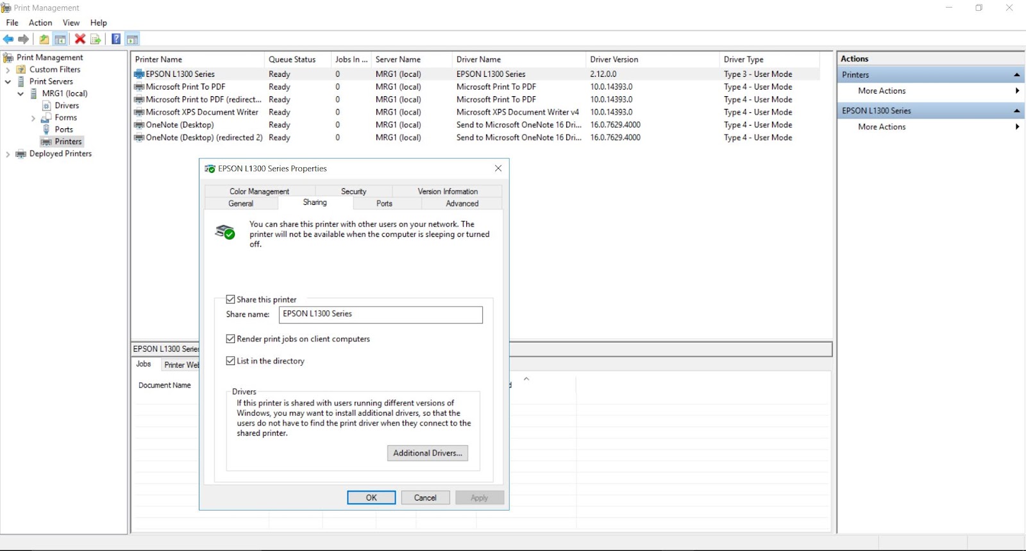Screen dimensions: 1026x551
Task: Expand the Forms tree node
Action: [33, 118]
